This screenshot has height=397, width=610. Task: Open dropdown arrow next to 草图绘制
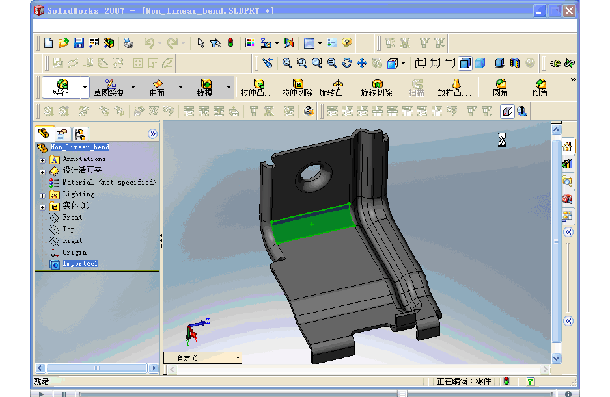tap(133, 88)
